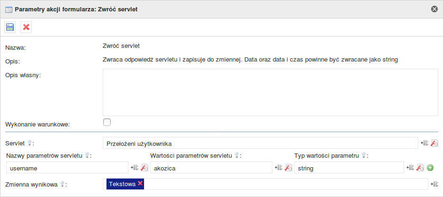
Task: Show hint lightbulb for Typ wartości parametru
Action: (x=364, y=155)
